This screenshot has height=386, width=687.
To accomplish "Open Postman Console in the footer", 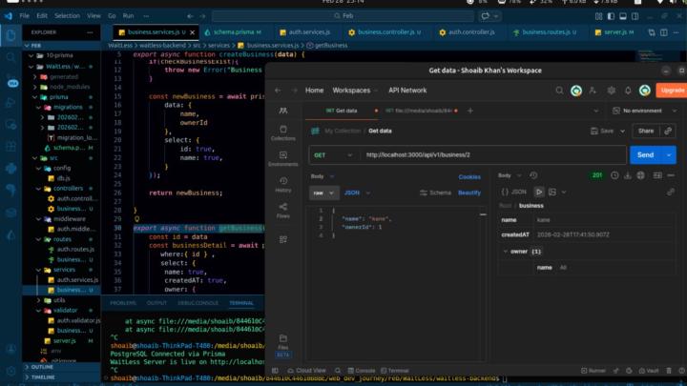I will (362, 371).
